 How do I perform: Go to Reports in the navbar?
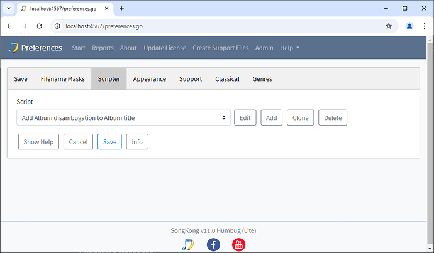[103, 48]
